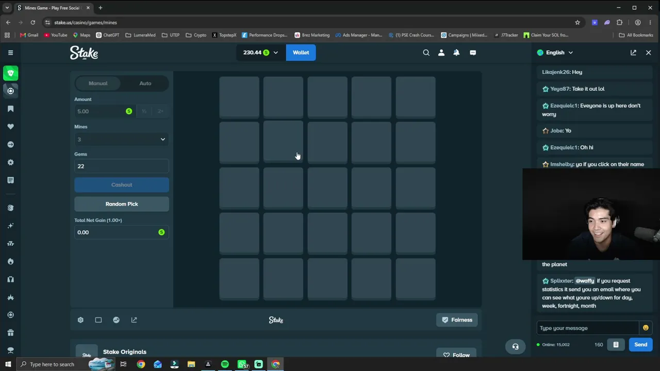Screen dimensions: 660x371
Task: Open the YouTube bookmark
Action: [56, 35]
